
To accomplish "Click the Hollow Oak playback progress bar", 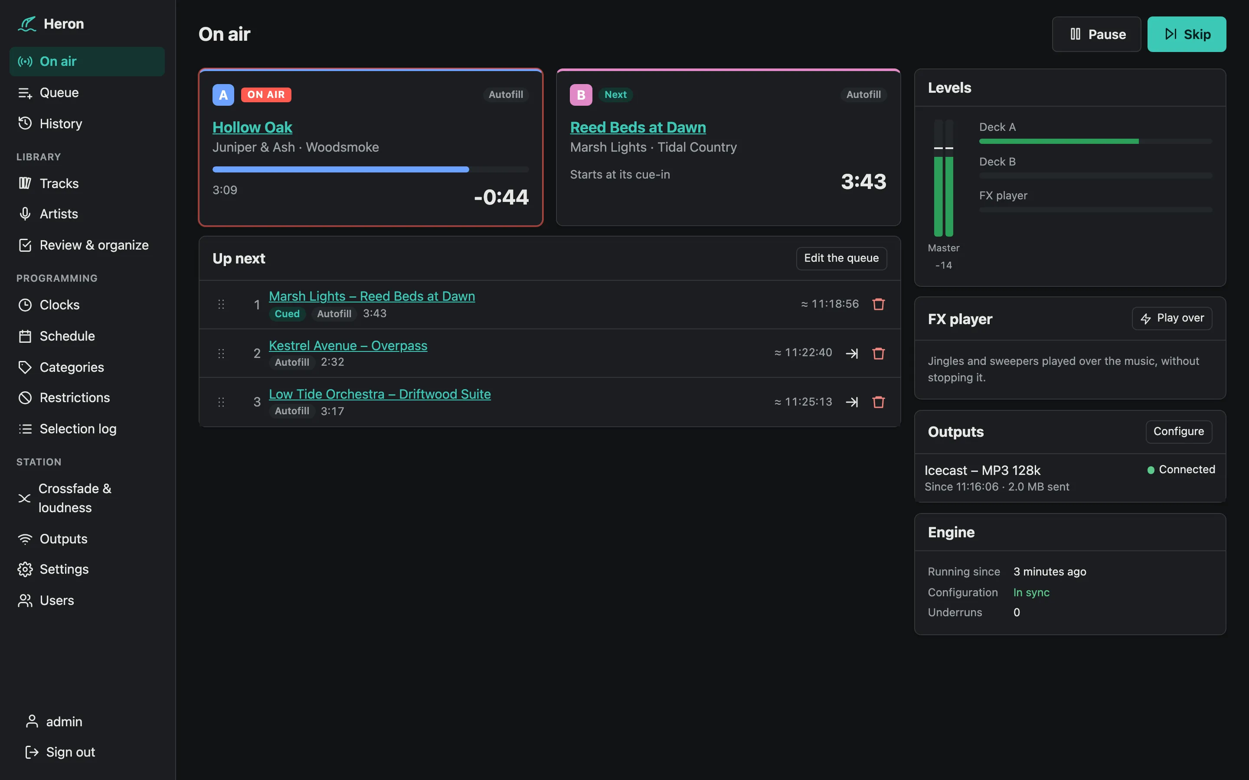I will pyautogui.click(x=370, y=169).
